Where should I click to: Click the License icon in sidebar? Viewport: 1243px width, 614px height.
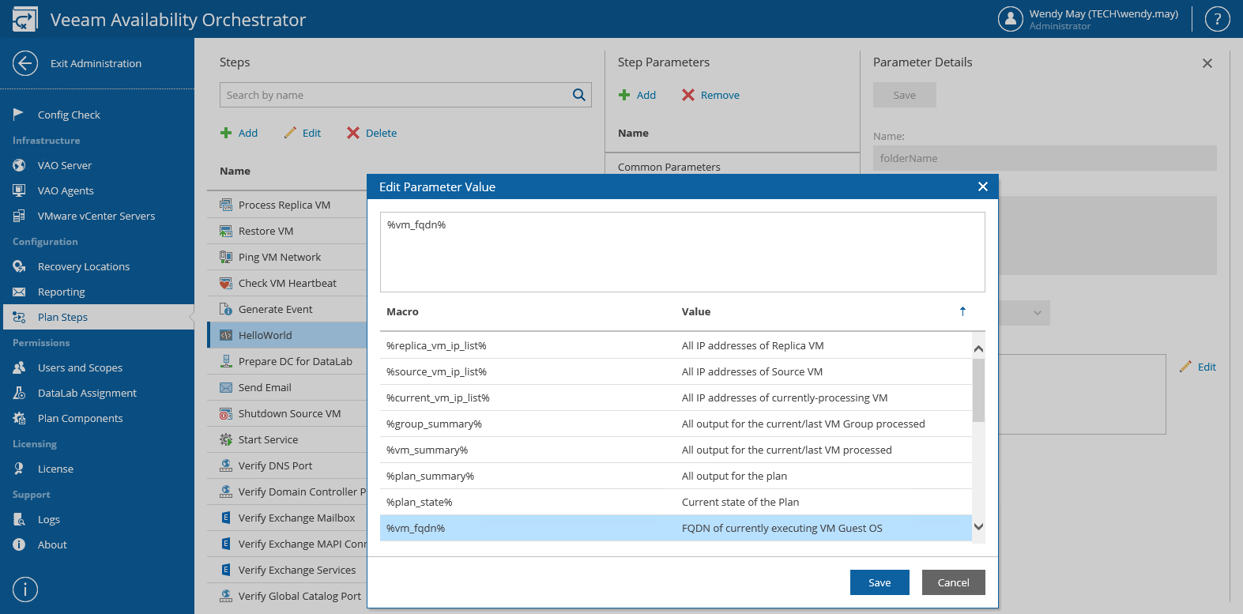[x=19, y=469]
